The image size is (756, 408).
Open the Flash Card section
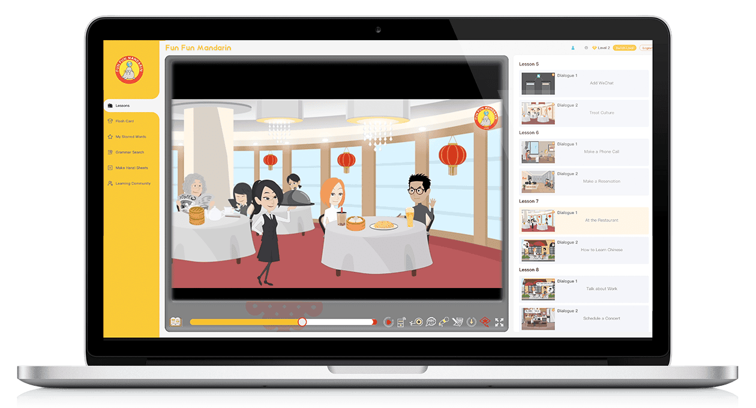(125, 121)
